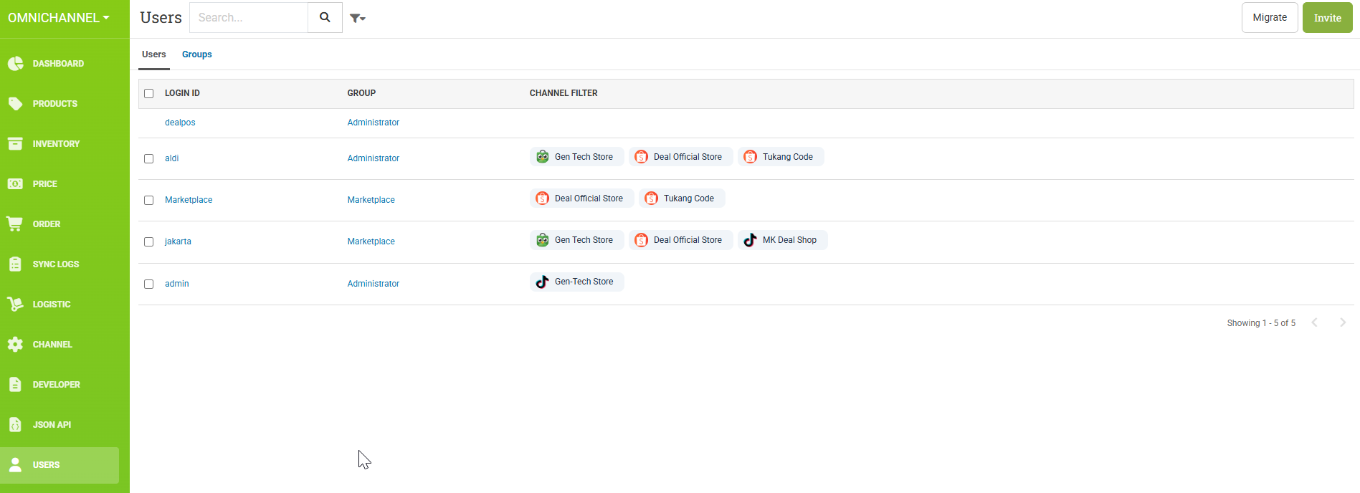Open the filter funnel dropdown
1360x493 pixels.
coord(357,18)
